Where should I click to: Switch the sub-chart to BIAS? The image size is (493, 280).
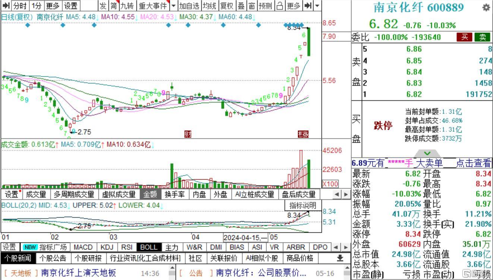pos(237,247)
